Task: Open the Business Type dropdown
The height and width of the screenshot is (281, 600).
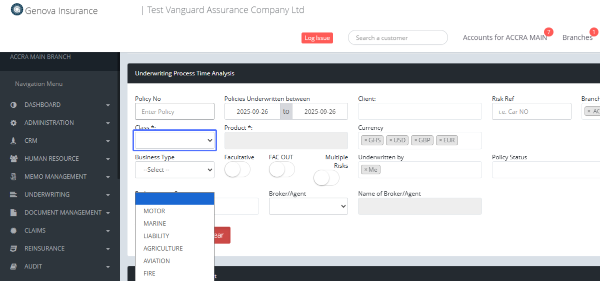Action: coord(174,170)
